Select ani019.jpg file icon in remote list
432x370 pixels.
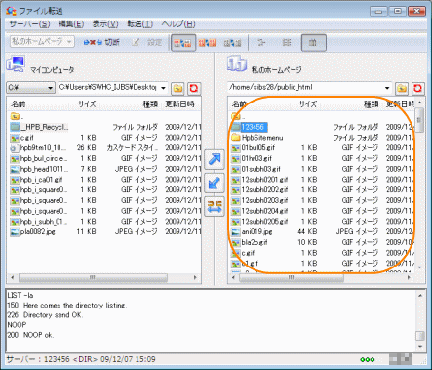(236, 232)
